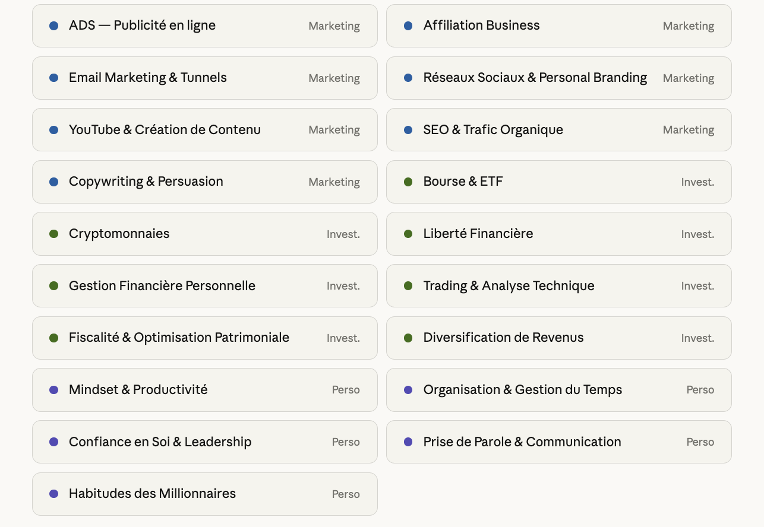Click the blue dot next to Affiliation Business
Screen dimensions: 764x527
tap(408, 26)
